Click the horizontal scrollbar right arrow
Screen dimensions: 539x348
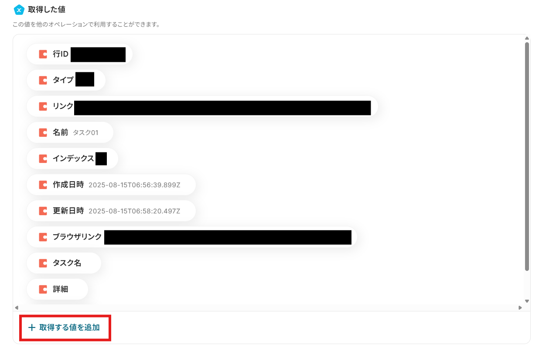point(520,307)
